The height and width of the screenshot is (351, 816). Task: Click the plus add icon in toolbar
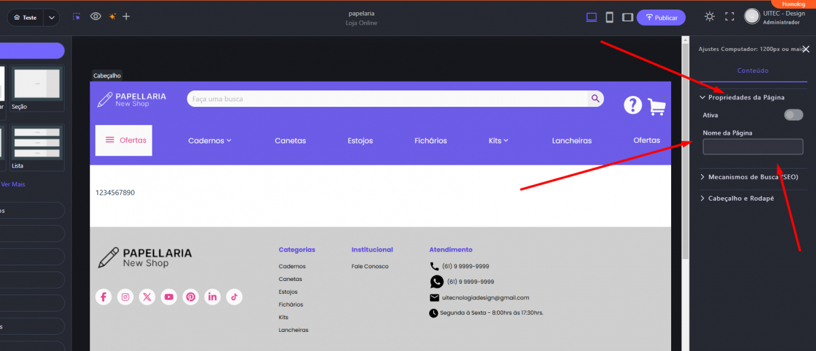point(126,17)
